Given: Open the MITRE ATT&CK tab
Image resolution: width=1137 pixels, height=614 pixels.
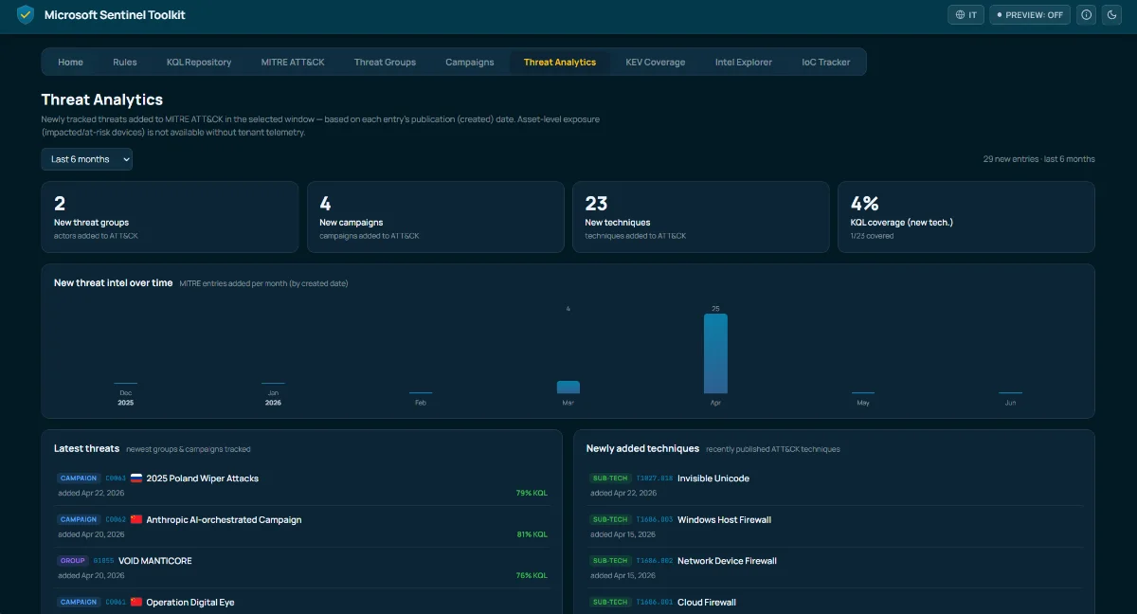Looking at the screenshot, I should pyautogui.click(x=293, y=63).
